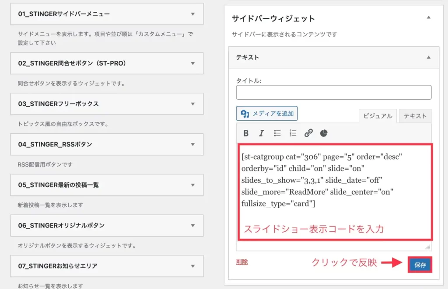Click description text RSS配信用ボタンです
This screenshot has height=289, width=448.
[x=45, y=164]
